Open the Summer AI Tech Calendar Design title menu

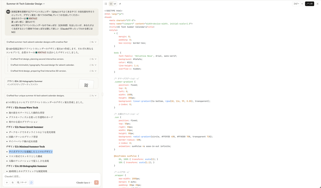click(26, 4)
